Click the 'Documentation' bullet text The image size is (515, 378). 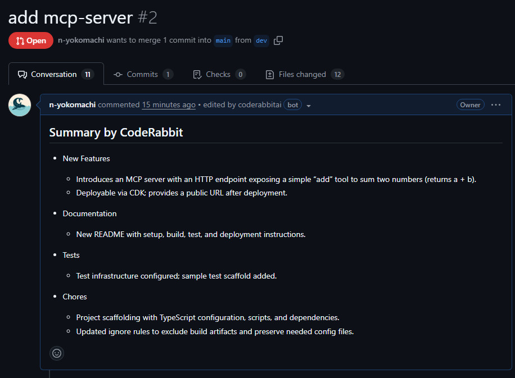tap(89, 213)
